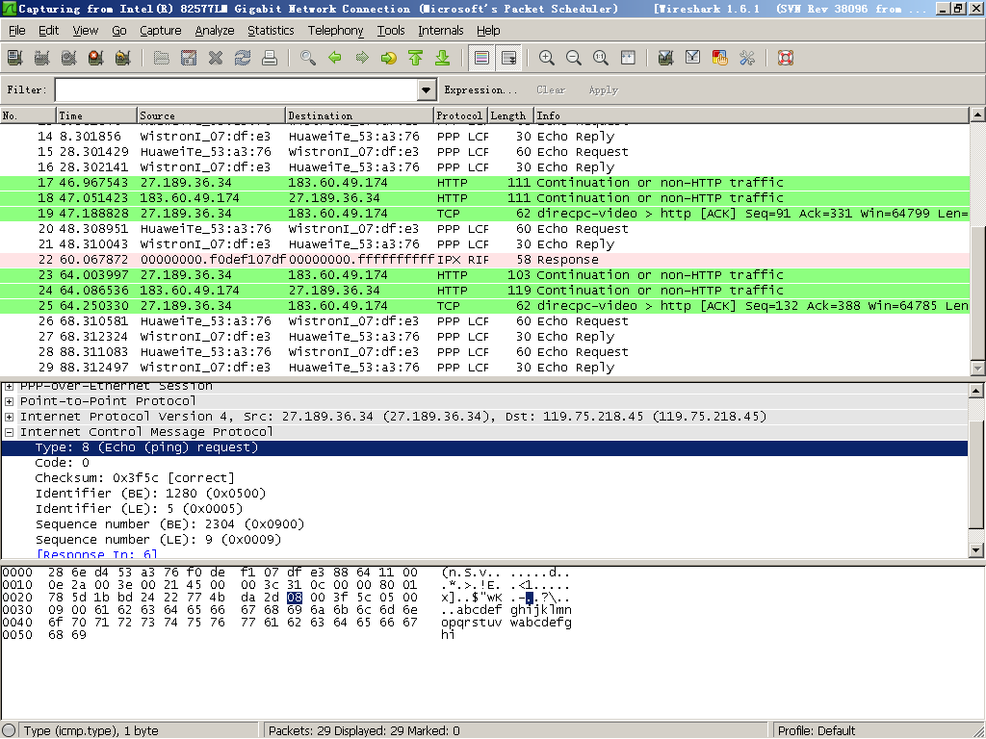Sort packets by the Source column

pyautogui.click(x=211, y=115)
